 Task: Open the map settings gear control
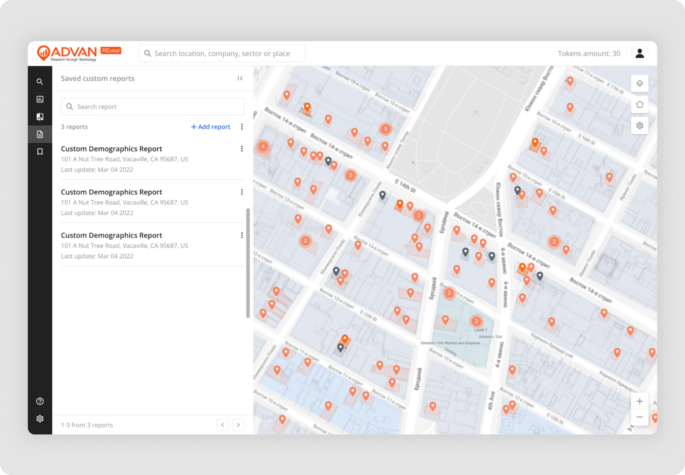[x=640, y=125]
